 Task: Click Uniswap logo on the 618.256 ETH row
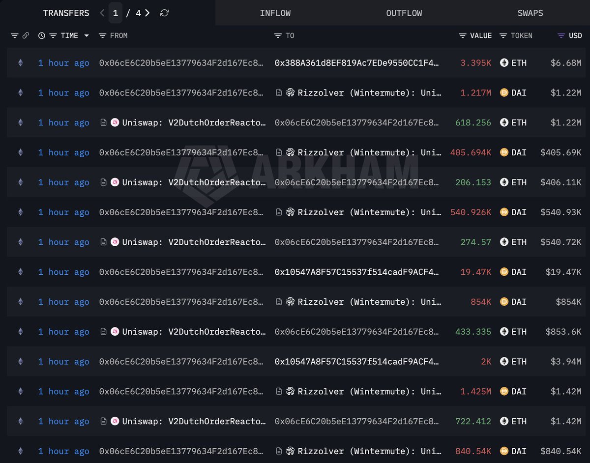tap(115, 122)
